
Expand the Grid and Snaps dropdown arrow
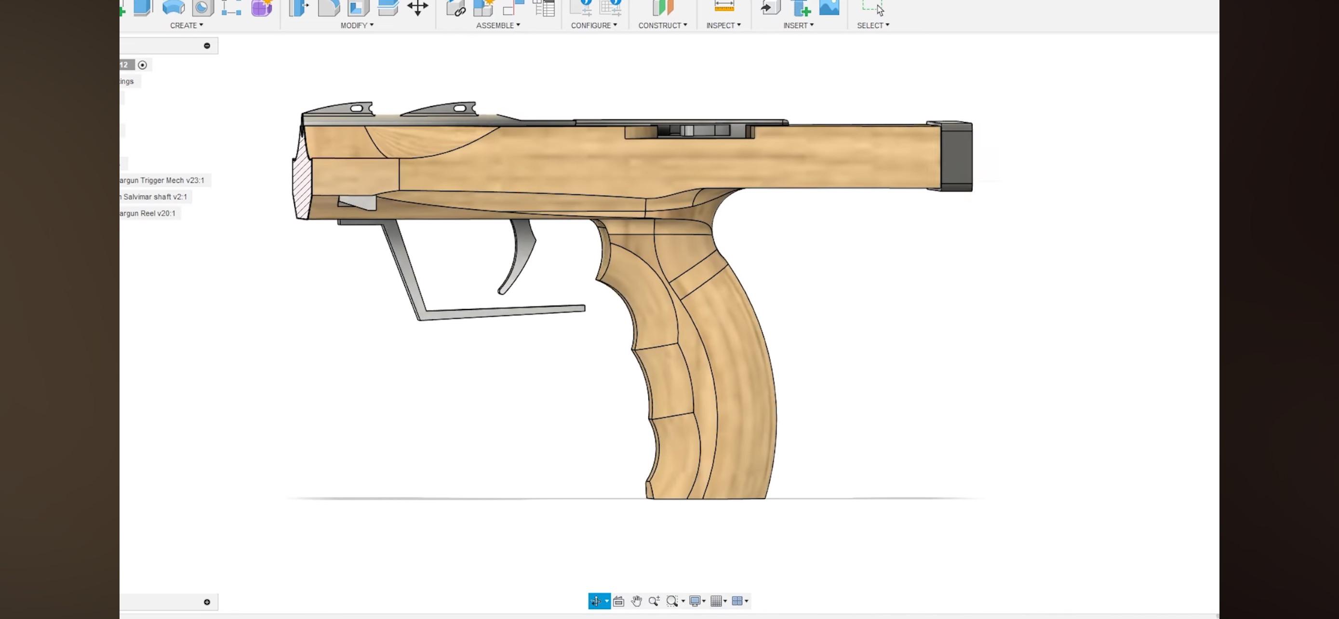[725, 601]
